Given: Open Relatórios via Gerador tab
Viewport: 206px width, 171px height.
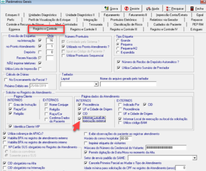Looking at the screenshot, I should click(164, 20).
